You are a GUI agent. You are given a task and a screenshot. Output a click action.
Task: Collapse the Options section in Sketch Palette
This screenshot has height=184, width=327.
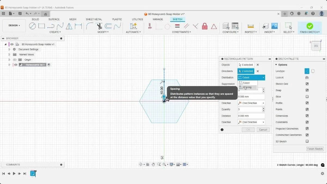[276, 65]
